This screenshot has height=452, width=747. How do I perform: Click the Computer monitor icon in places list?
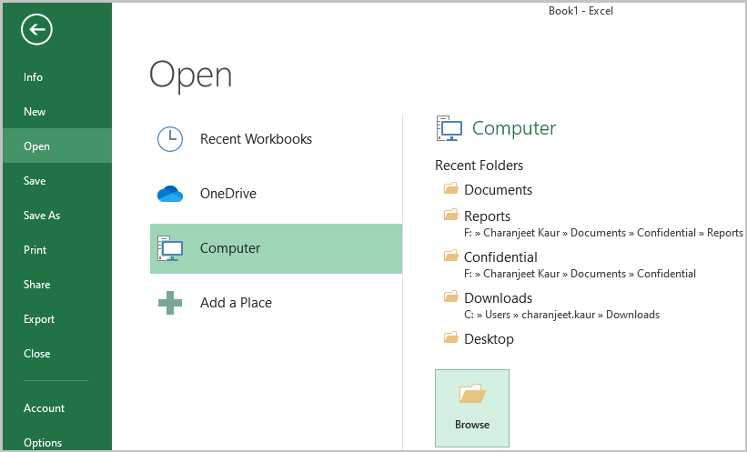pos(170,248)
